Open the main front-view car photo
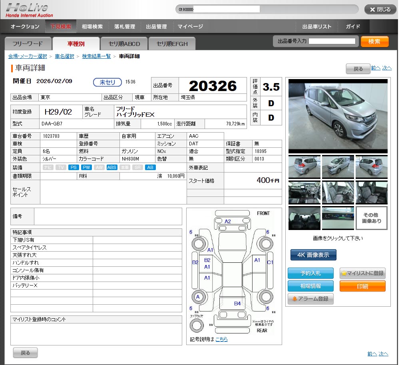Screen dimensions: 400x365 click(x=338, y=116)
